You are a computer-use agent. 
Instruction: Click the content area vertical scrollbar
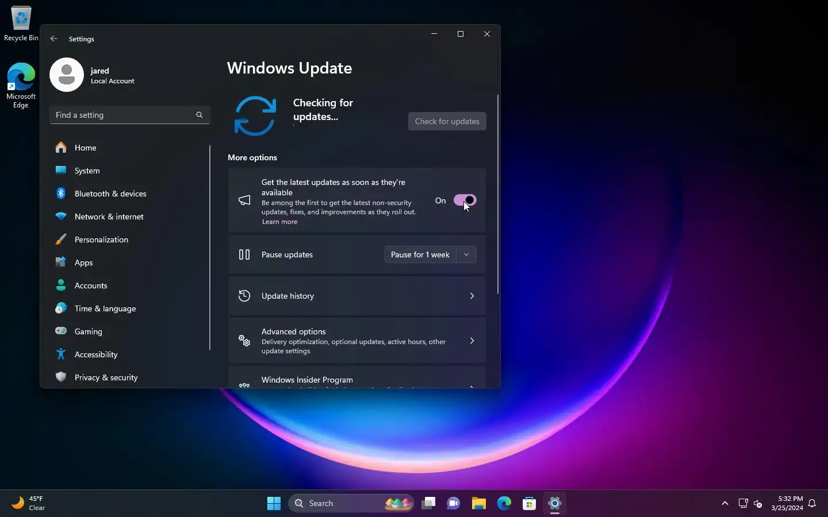tap(498, 194)
